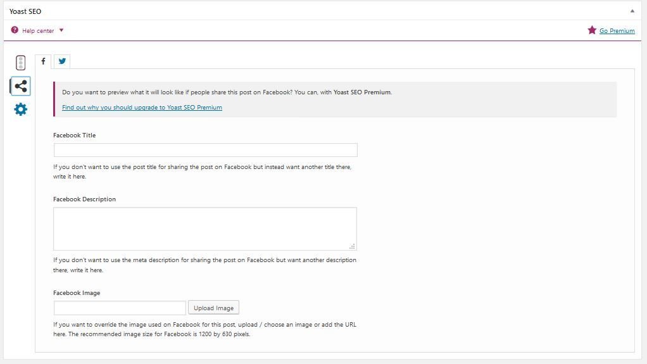Open the Go Premium link
This screenshot has width=647, height=364.
[x=617, y=30]
